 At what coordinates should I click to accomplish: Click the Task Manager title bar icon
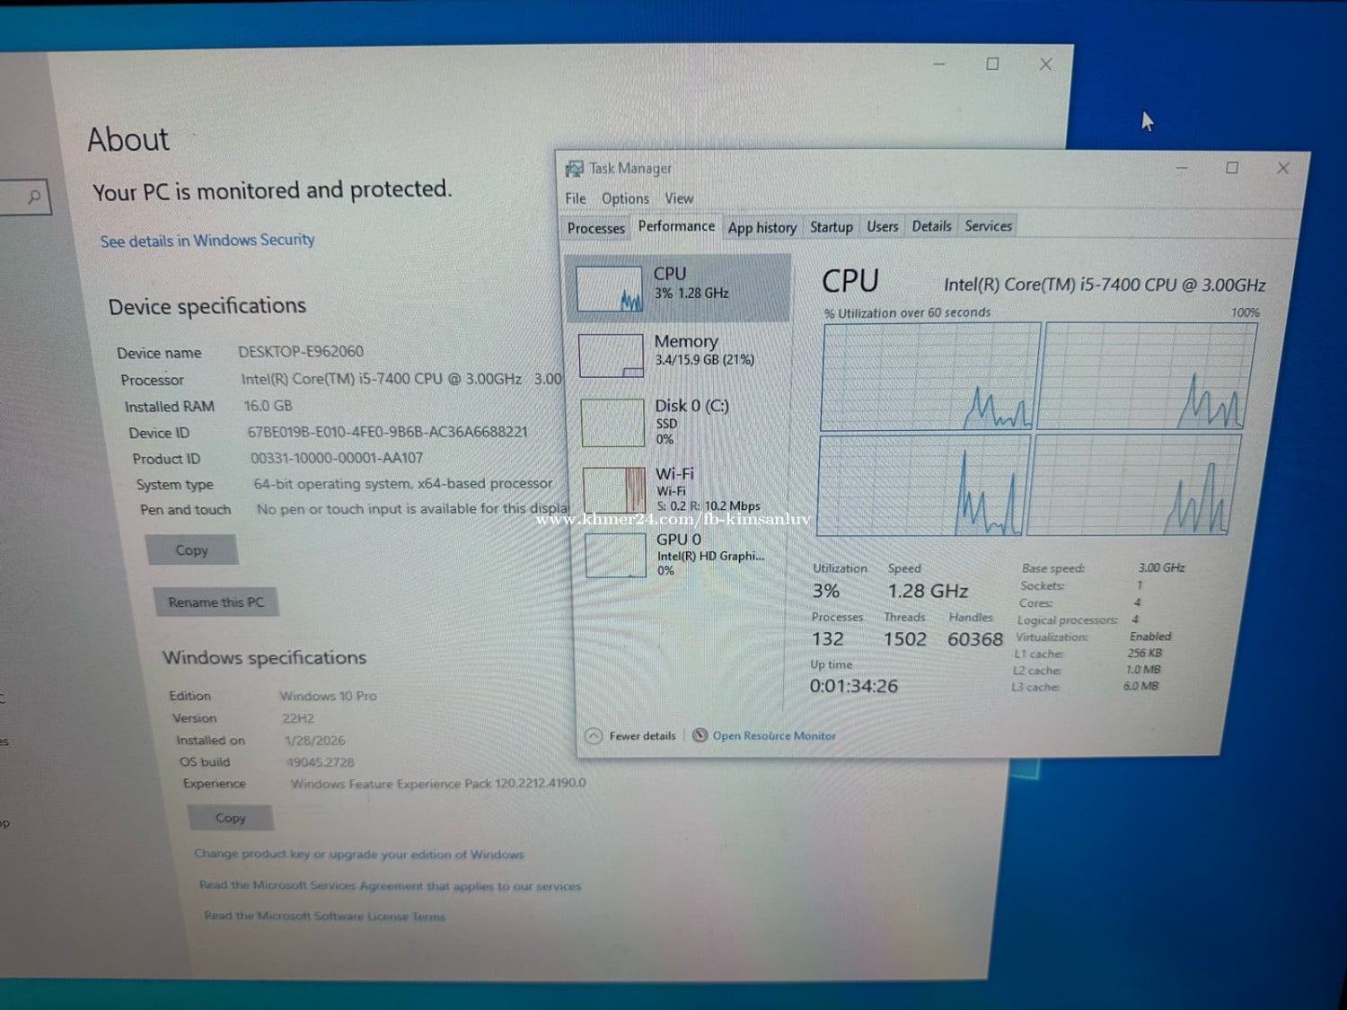tap(574, 169)
